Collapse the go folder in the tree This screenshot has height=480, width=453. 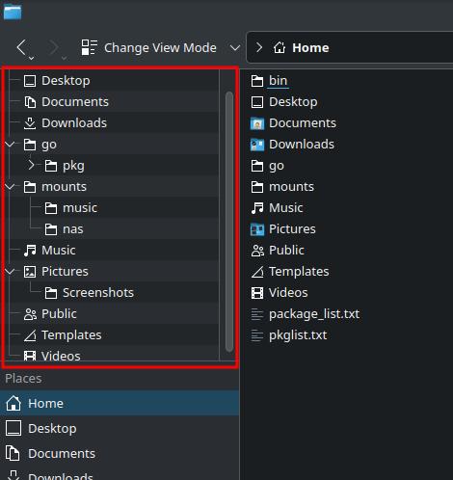tap(11, 144)
